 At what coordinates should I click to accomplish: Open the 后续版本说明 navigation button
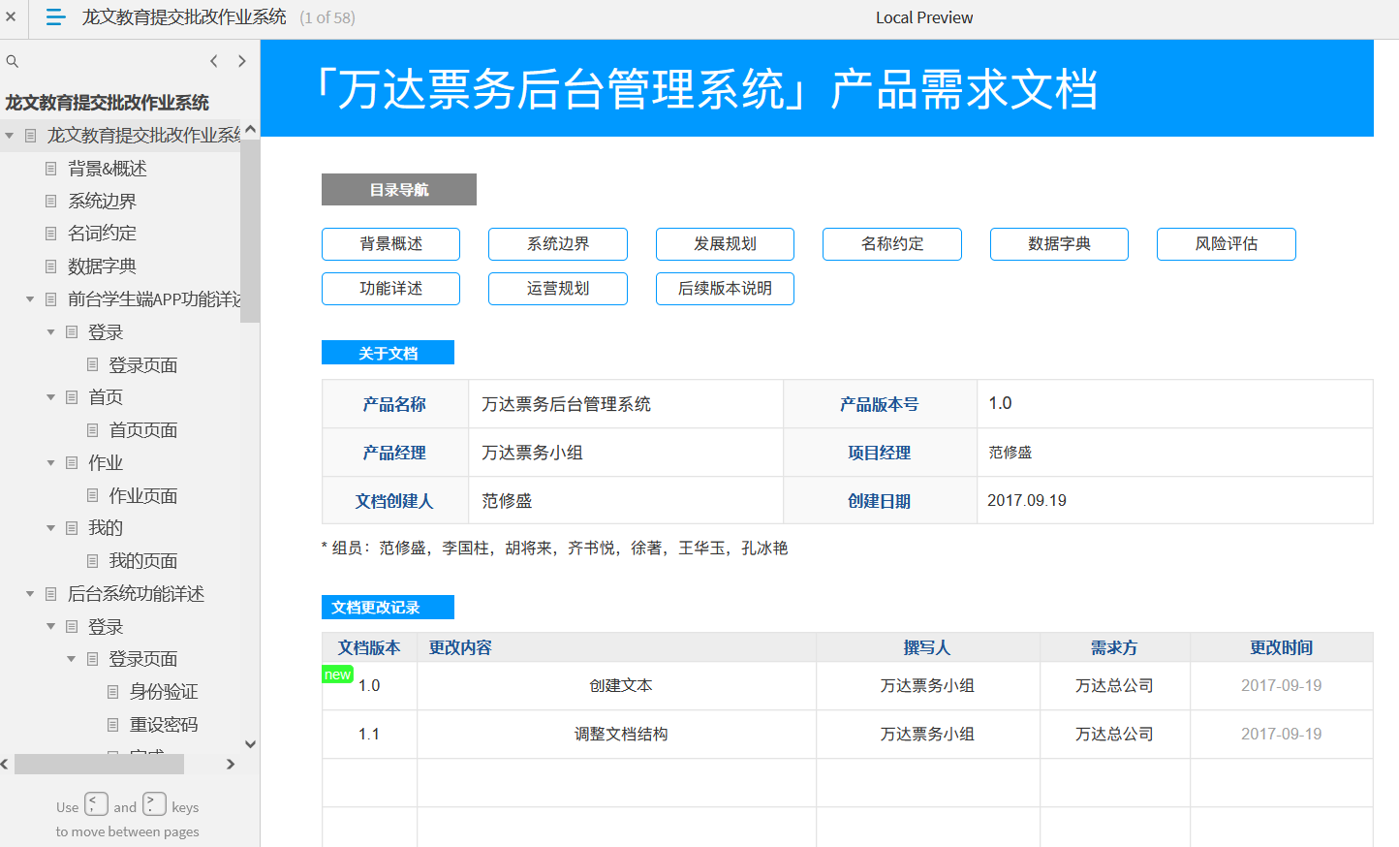pyautogui.click(x=725, y=289)
